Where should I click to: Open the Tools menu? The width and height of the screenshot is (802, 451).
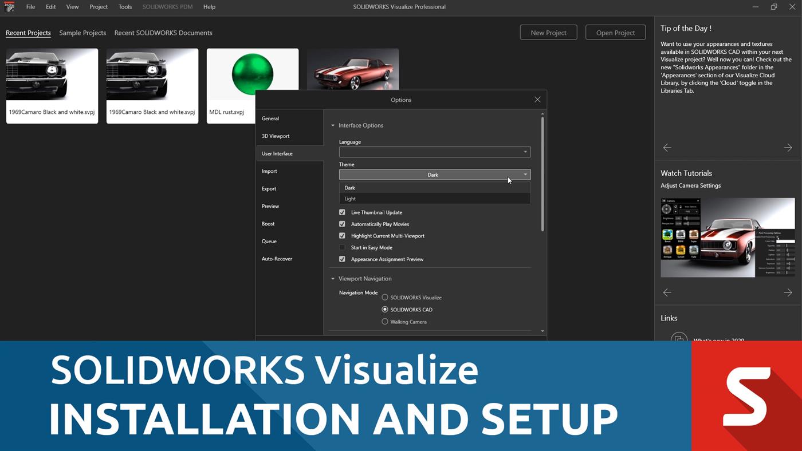pos(124,6)
